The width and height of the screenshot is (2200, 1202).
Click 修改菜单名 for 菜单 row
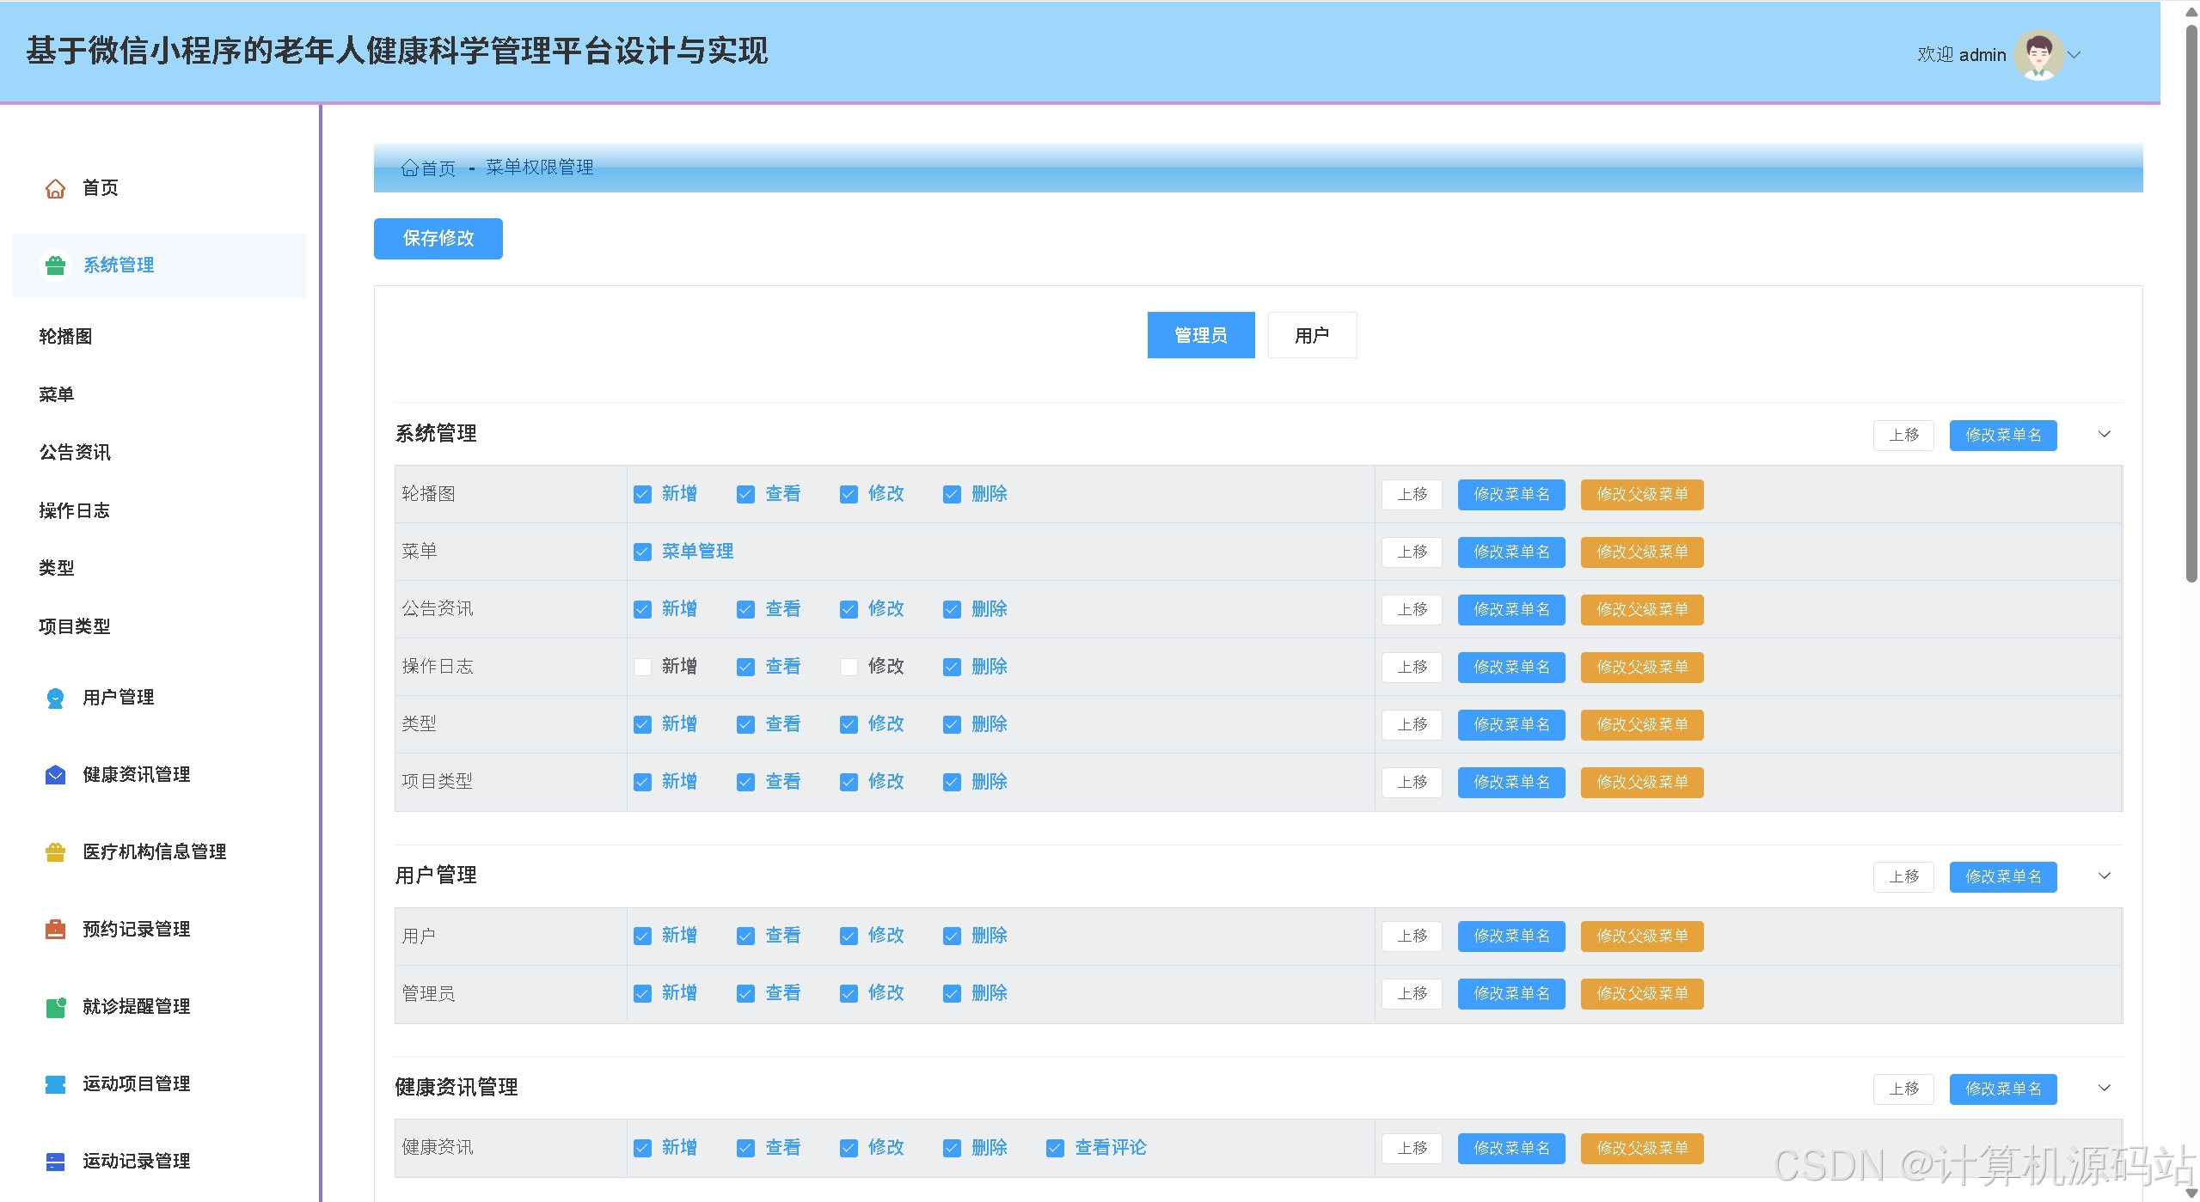pos(1511,552)
